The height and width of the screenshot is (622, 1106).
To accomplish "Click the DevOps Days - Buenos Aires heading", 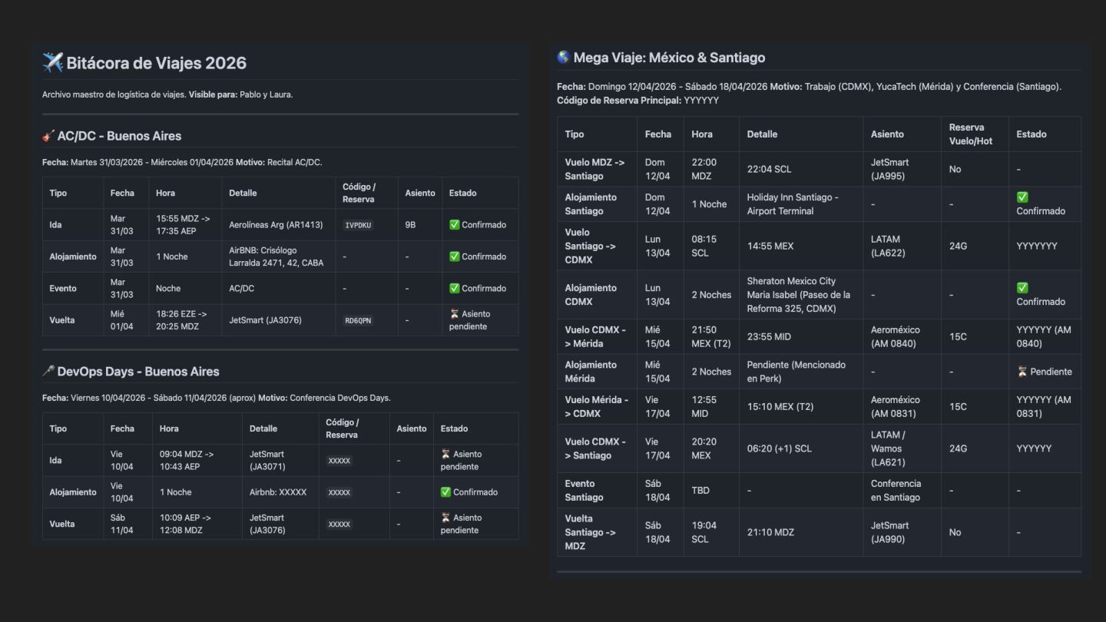I will (138, 371).
